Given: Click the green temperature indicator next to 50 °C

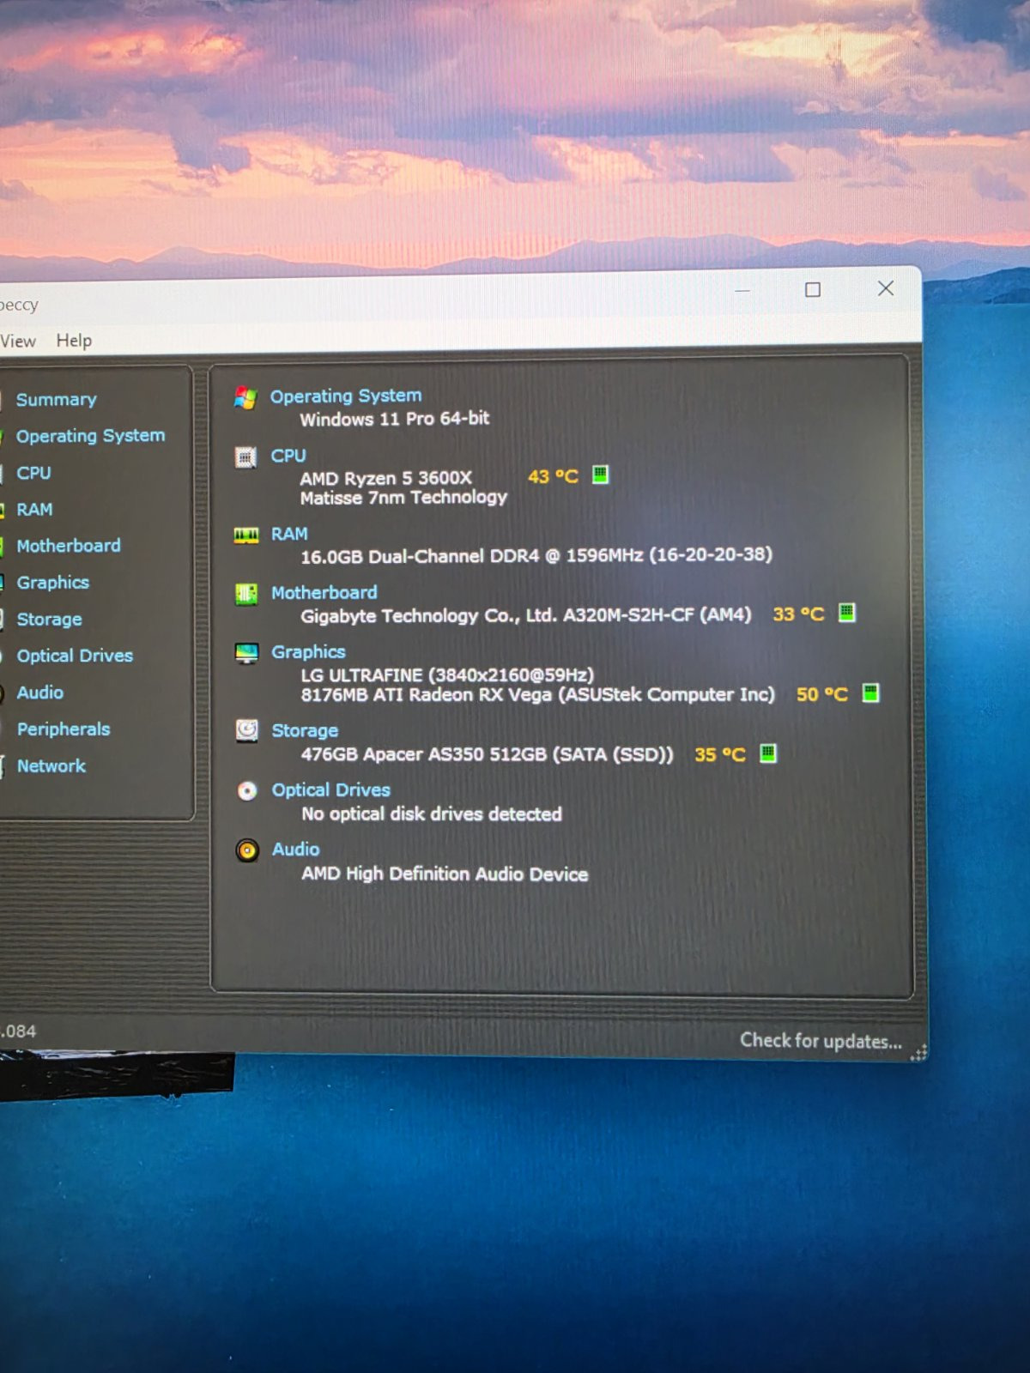Looking at the screenshot, I should [870, 693].
